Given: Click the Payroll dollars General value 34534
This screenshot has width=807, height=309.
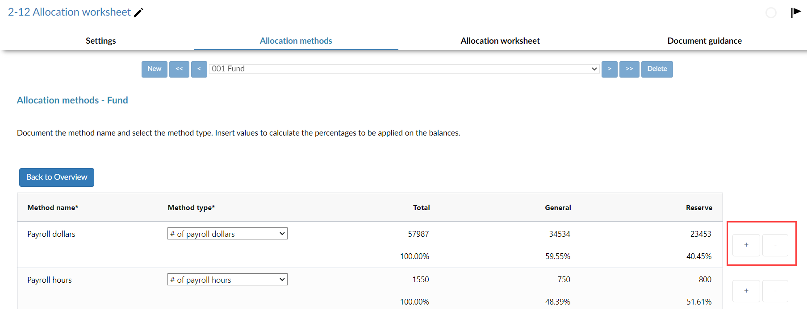Looking at the screenshot, I should point(559,234).
